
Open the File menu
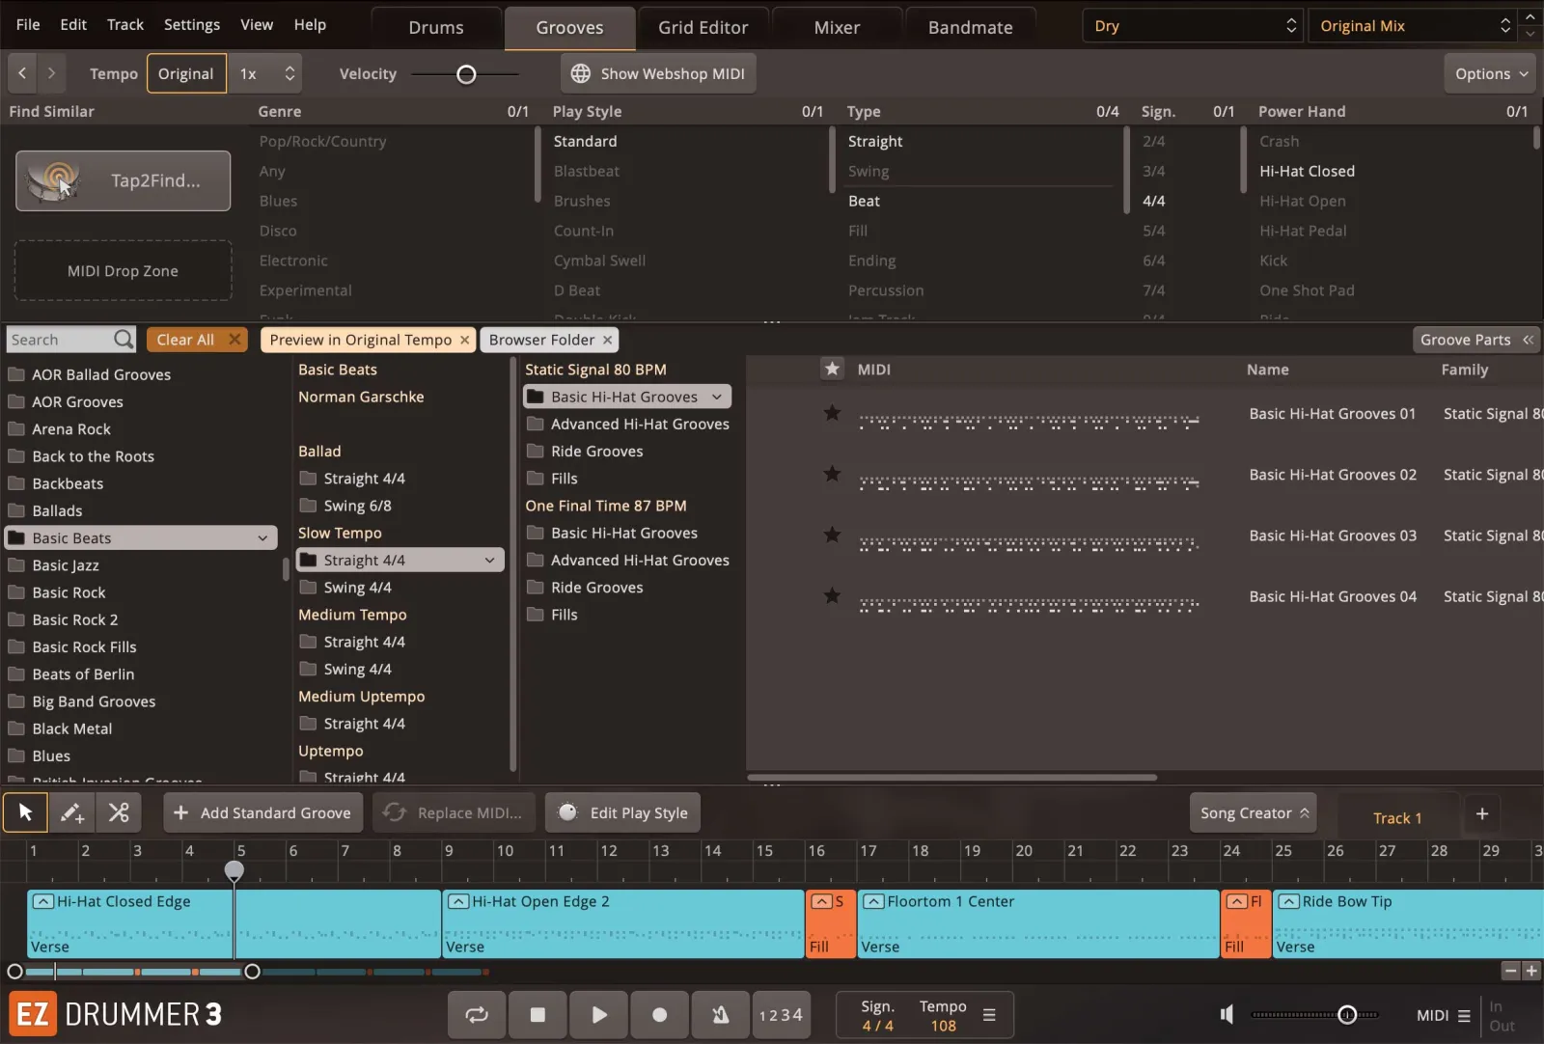click(x=28, y=24)
